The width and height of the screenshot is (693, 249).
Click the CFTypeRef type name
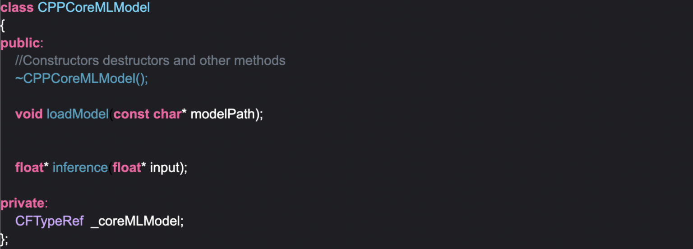pos(50,221)
